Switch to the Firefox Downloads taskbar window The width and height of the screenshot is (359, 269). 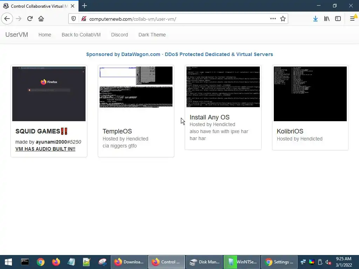coord(129,262)
